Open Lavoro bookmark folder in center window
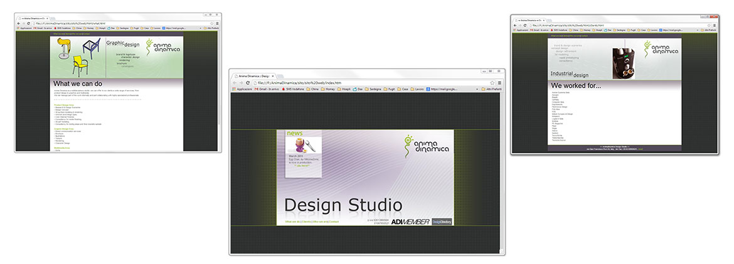 tap(417, 89)
